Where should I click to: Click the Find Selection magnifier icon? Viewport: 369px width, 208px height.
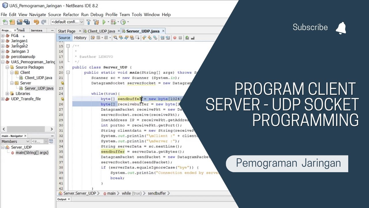point(115,38)
